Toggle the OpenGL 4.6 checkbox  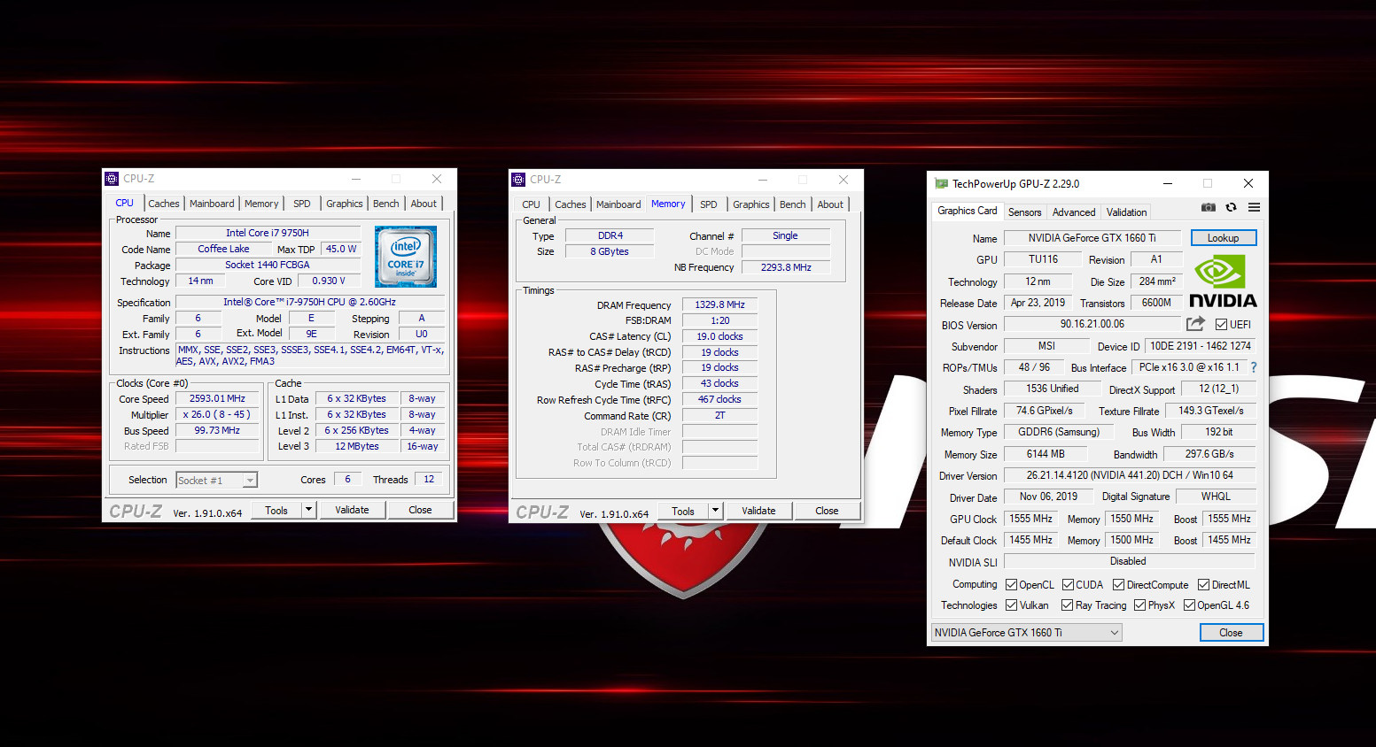click(x=1190, y=605)
